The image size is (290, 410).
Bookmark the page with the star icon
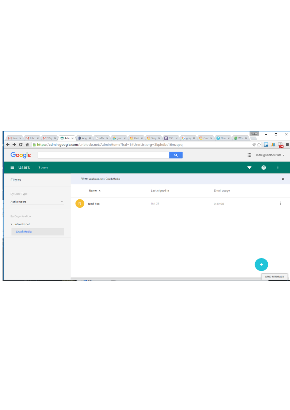click(259, 145)
